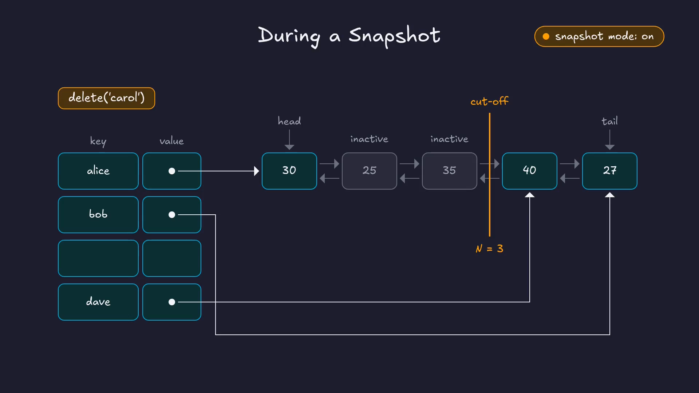
Task: Click the 'snapshot mode: on' badge
Action: click(599, 36)
